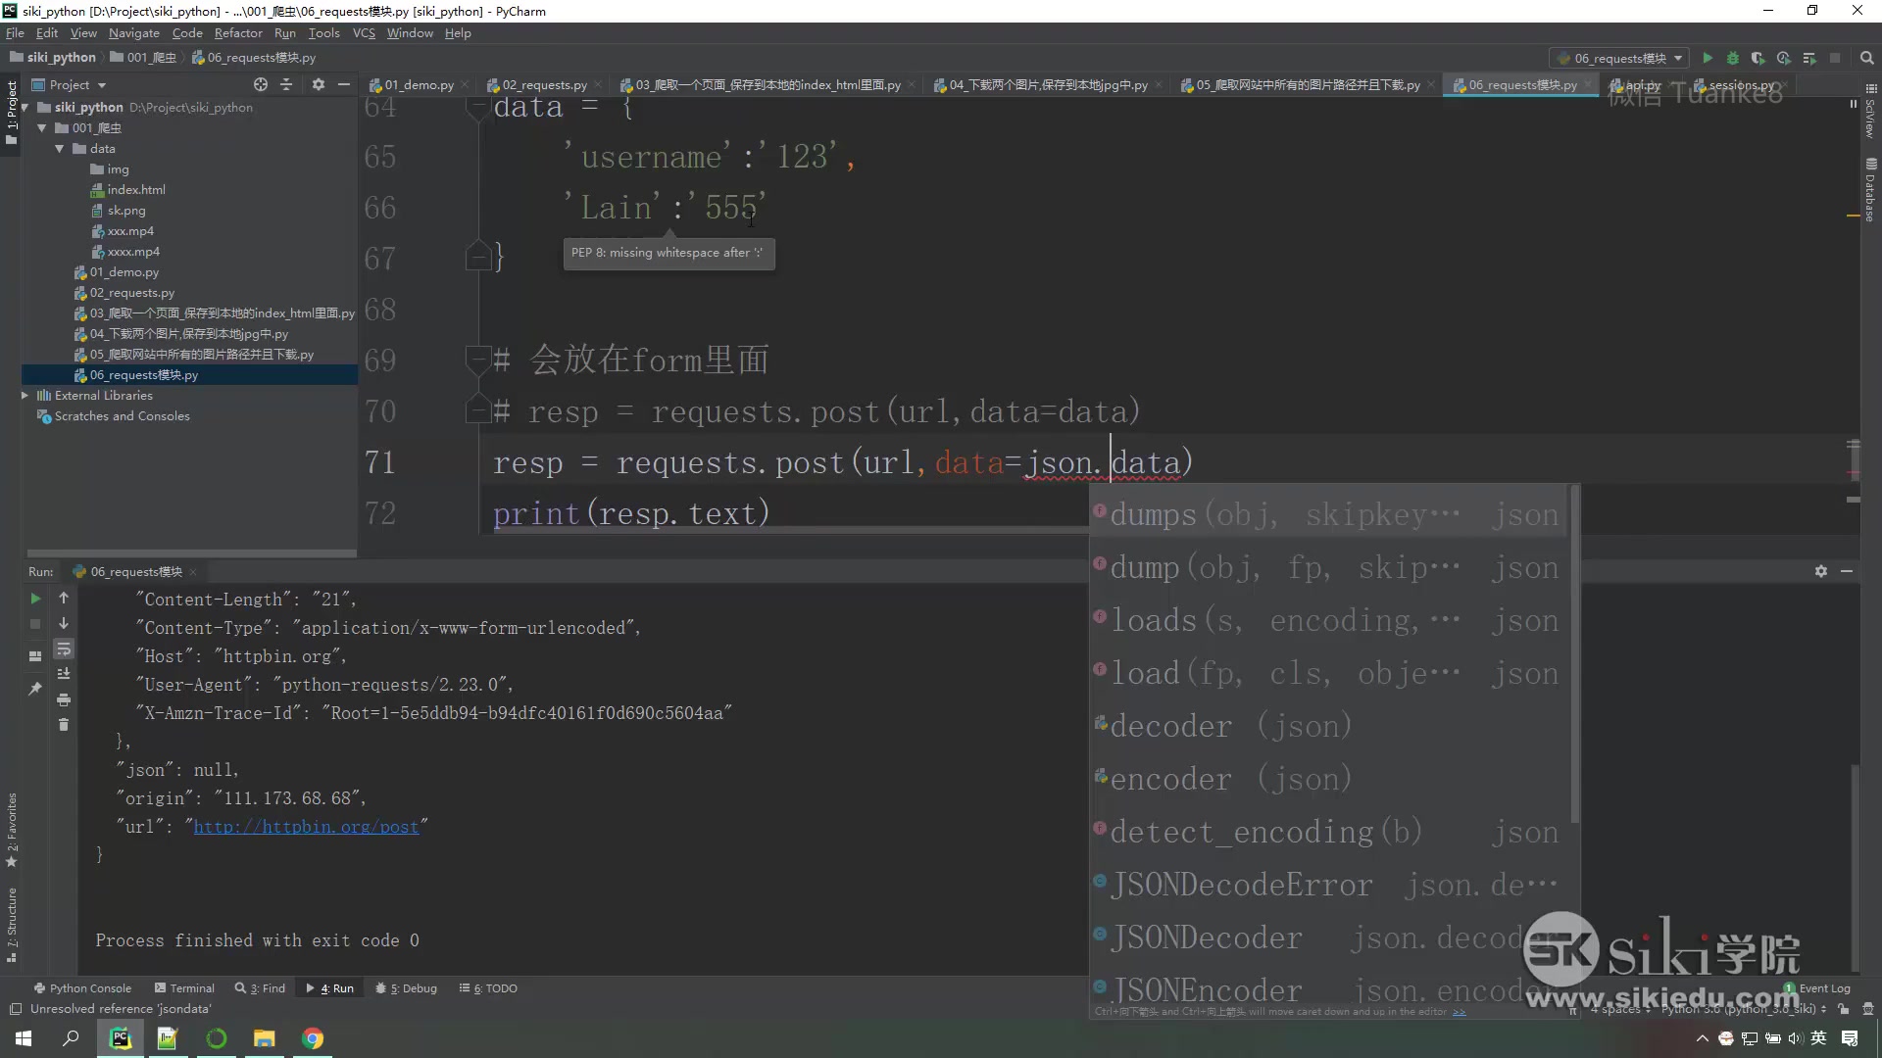
Task: Click the Python Console tab at bottom
Action: 88,986
